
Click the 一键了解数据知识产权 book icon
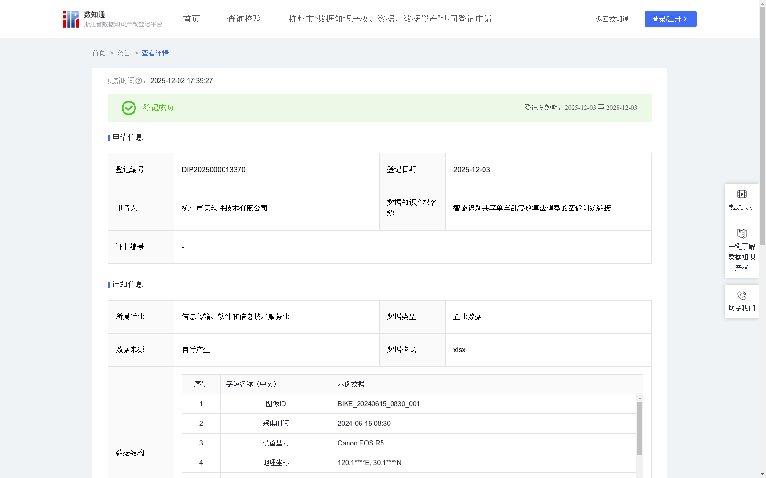tap(742, 234)
